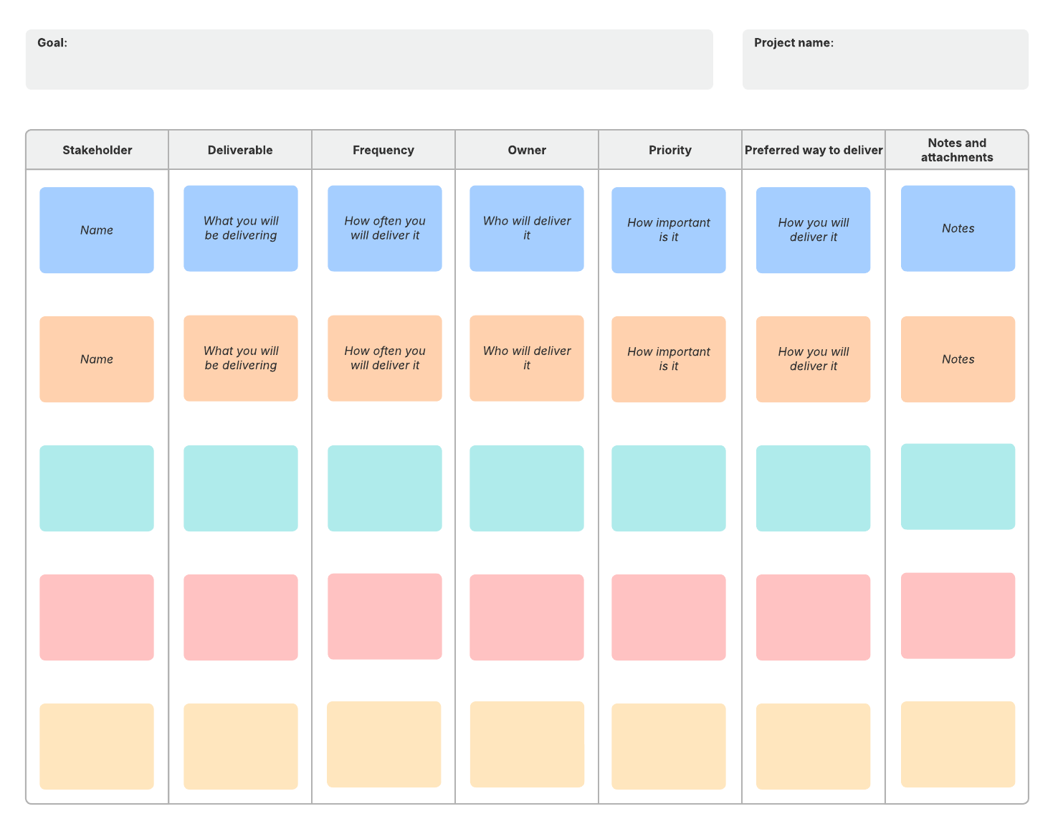Click the orange How important is it note
This screenshot has height=834, width=1058.
tap(669, 359)
